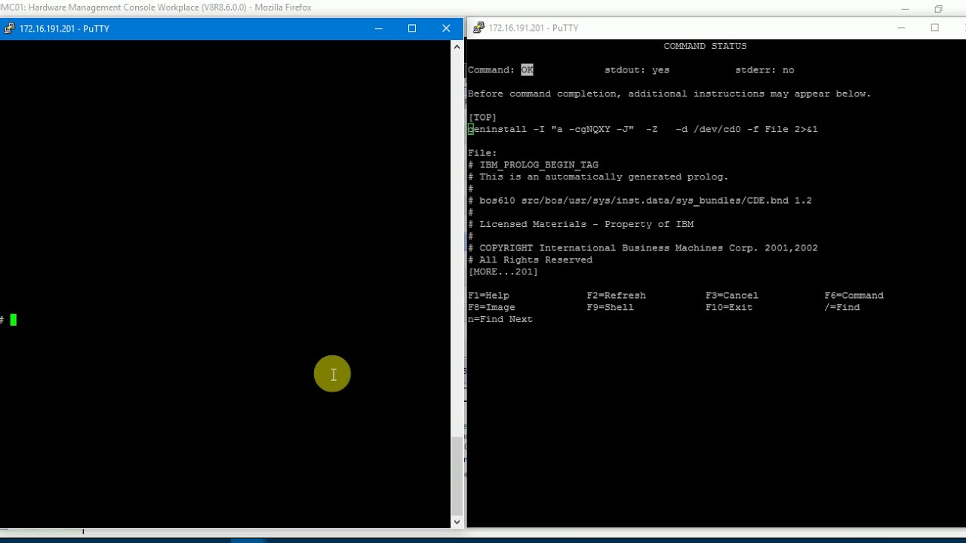Maximize the left PuTTY window
Image resolution: width=966 pixels, height=543 pixels.
coord(412,29)
